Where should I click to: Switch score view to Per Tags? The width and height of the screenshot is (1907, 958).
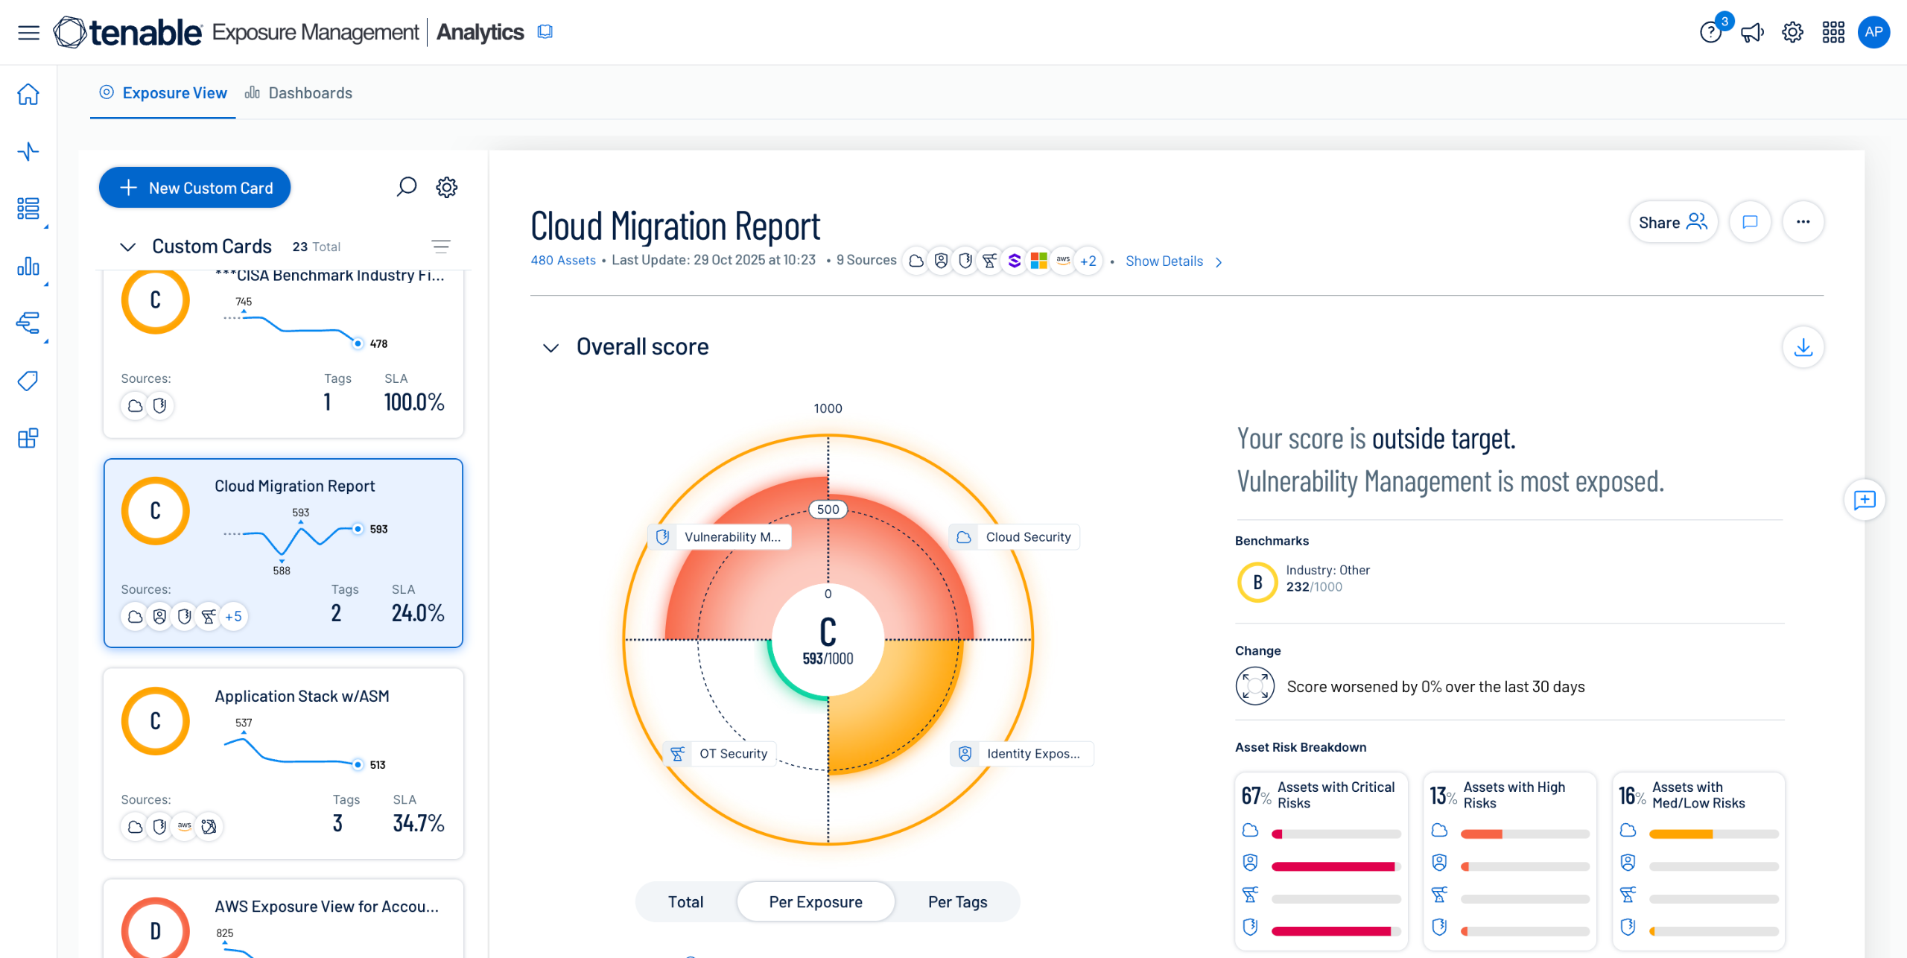(x=957, y=901)
